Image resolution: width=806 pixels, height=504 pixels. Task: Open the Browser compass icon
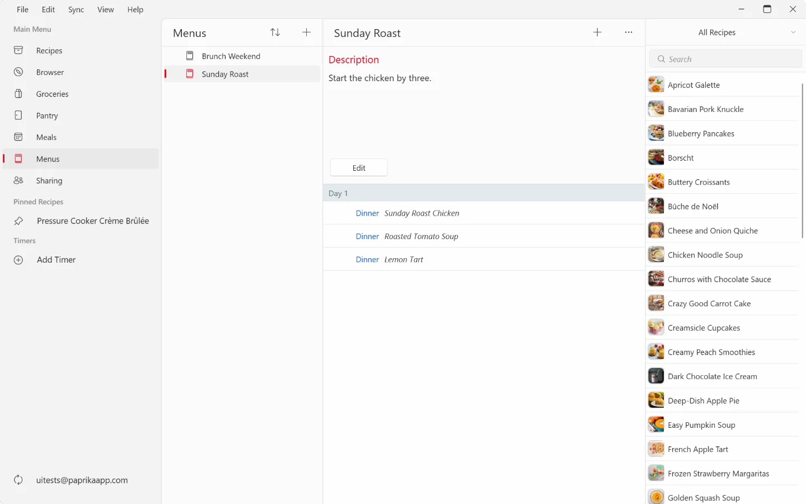point(18,72)
